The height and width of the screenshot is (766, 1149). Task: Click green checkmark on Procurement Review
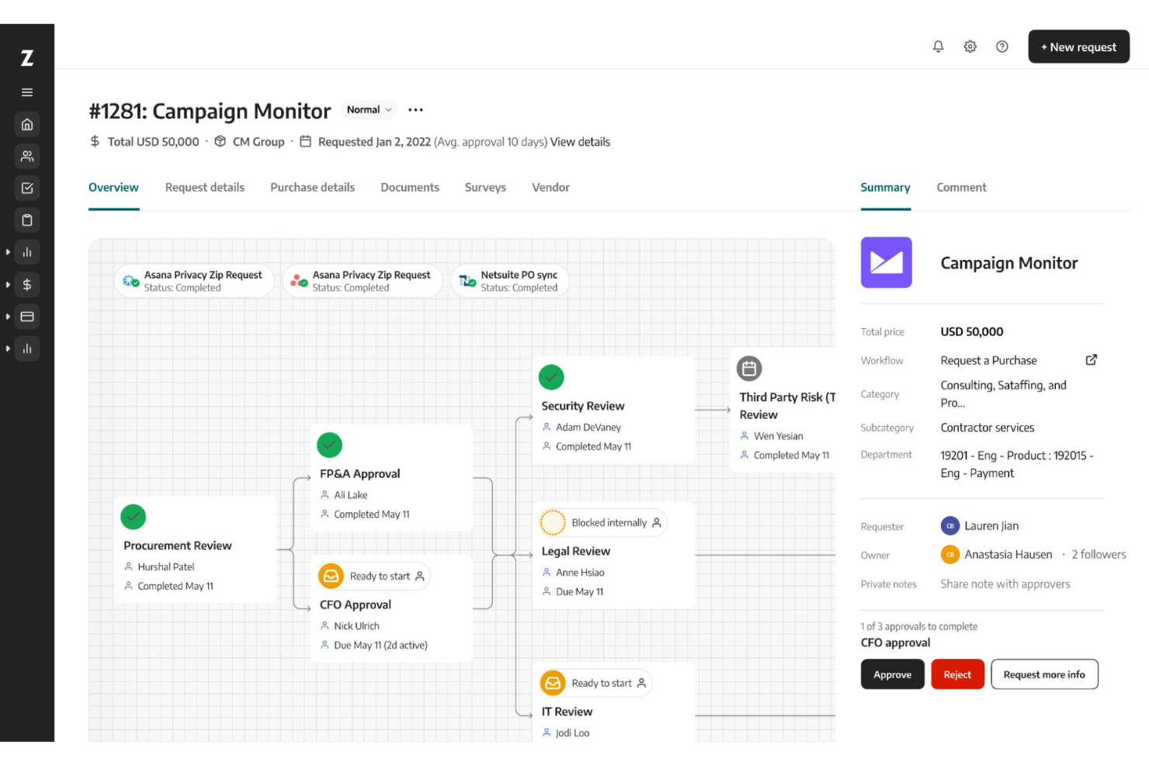point(134,517)
